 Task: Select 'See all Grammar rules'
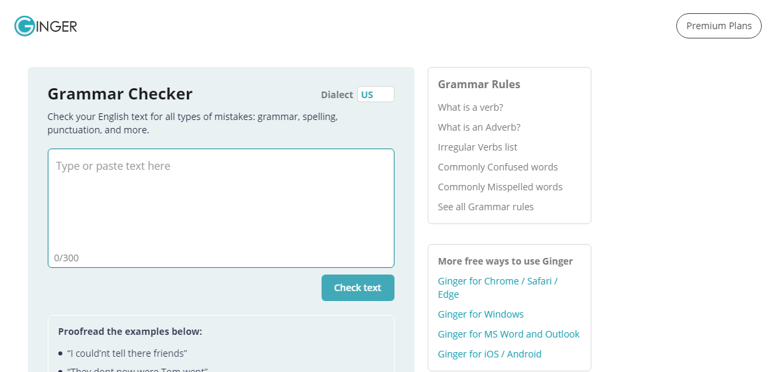(x=485, y=207)
